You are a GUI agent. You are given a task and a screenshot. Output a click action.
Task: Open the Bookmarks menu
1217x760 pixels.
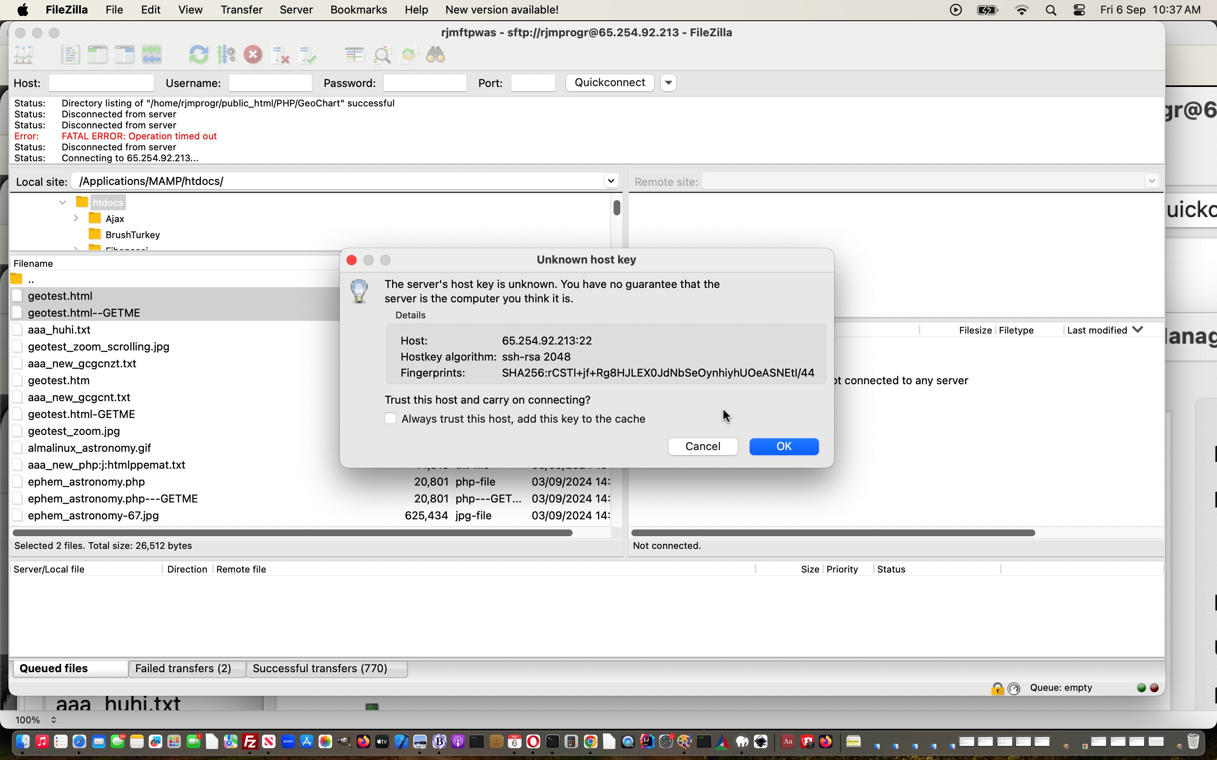359,10
